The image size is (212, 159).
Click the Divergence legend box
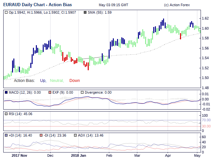coord(82,92)
